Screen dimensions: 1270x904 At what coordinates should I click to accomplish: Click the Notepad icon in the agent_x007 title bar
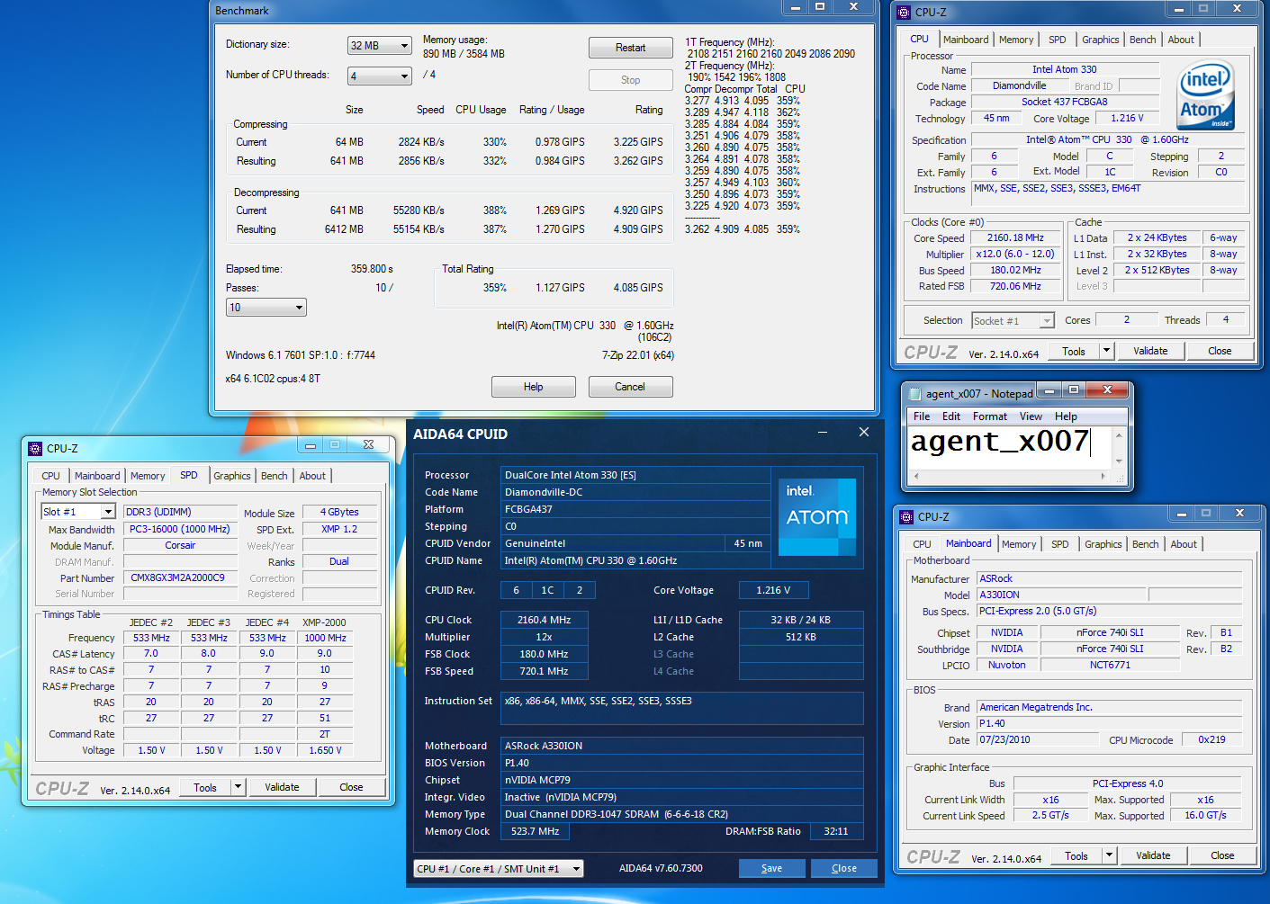pos(915,393)
